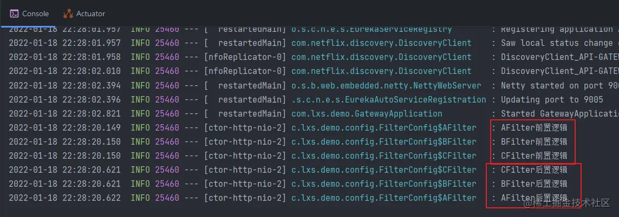Screen dimensions: 619x217
Task: Switch to the Console tab
Action: point(29,14)
